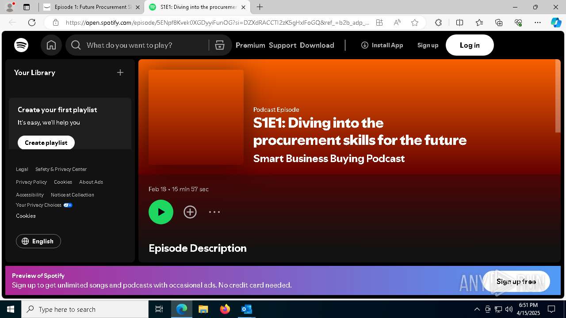Open Tab actions menu icon
The width and height of the screenshot is (566, 318).
pyautogui.click(x=27, y=7)
